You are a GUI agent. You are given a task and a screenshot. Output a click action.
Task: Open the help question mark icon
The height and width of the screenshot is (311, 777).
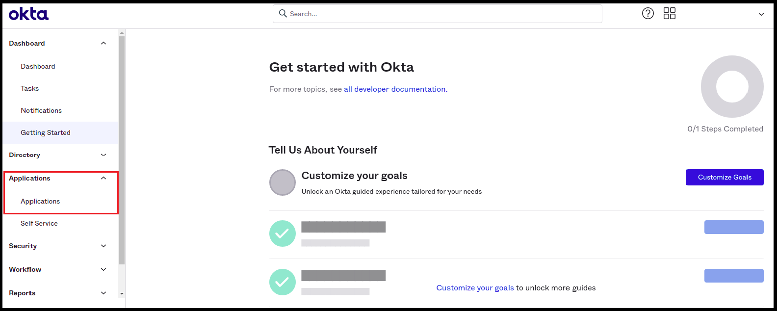coord(648,13)
